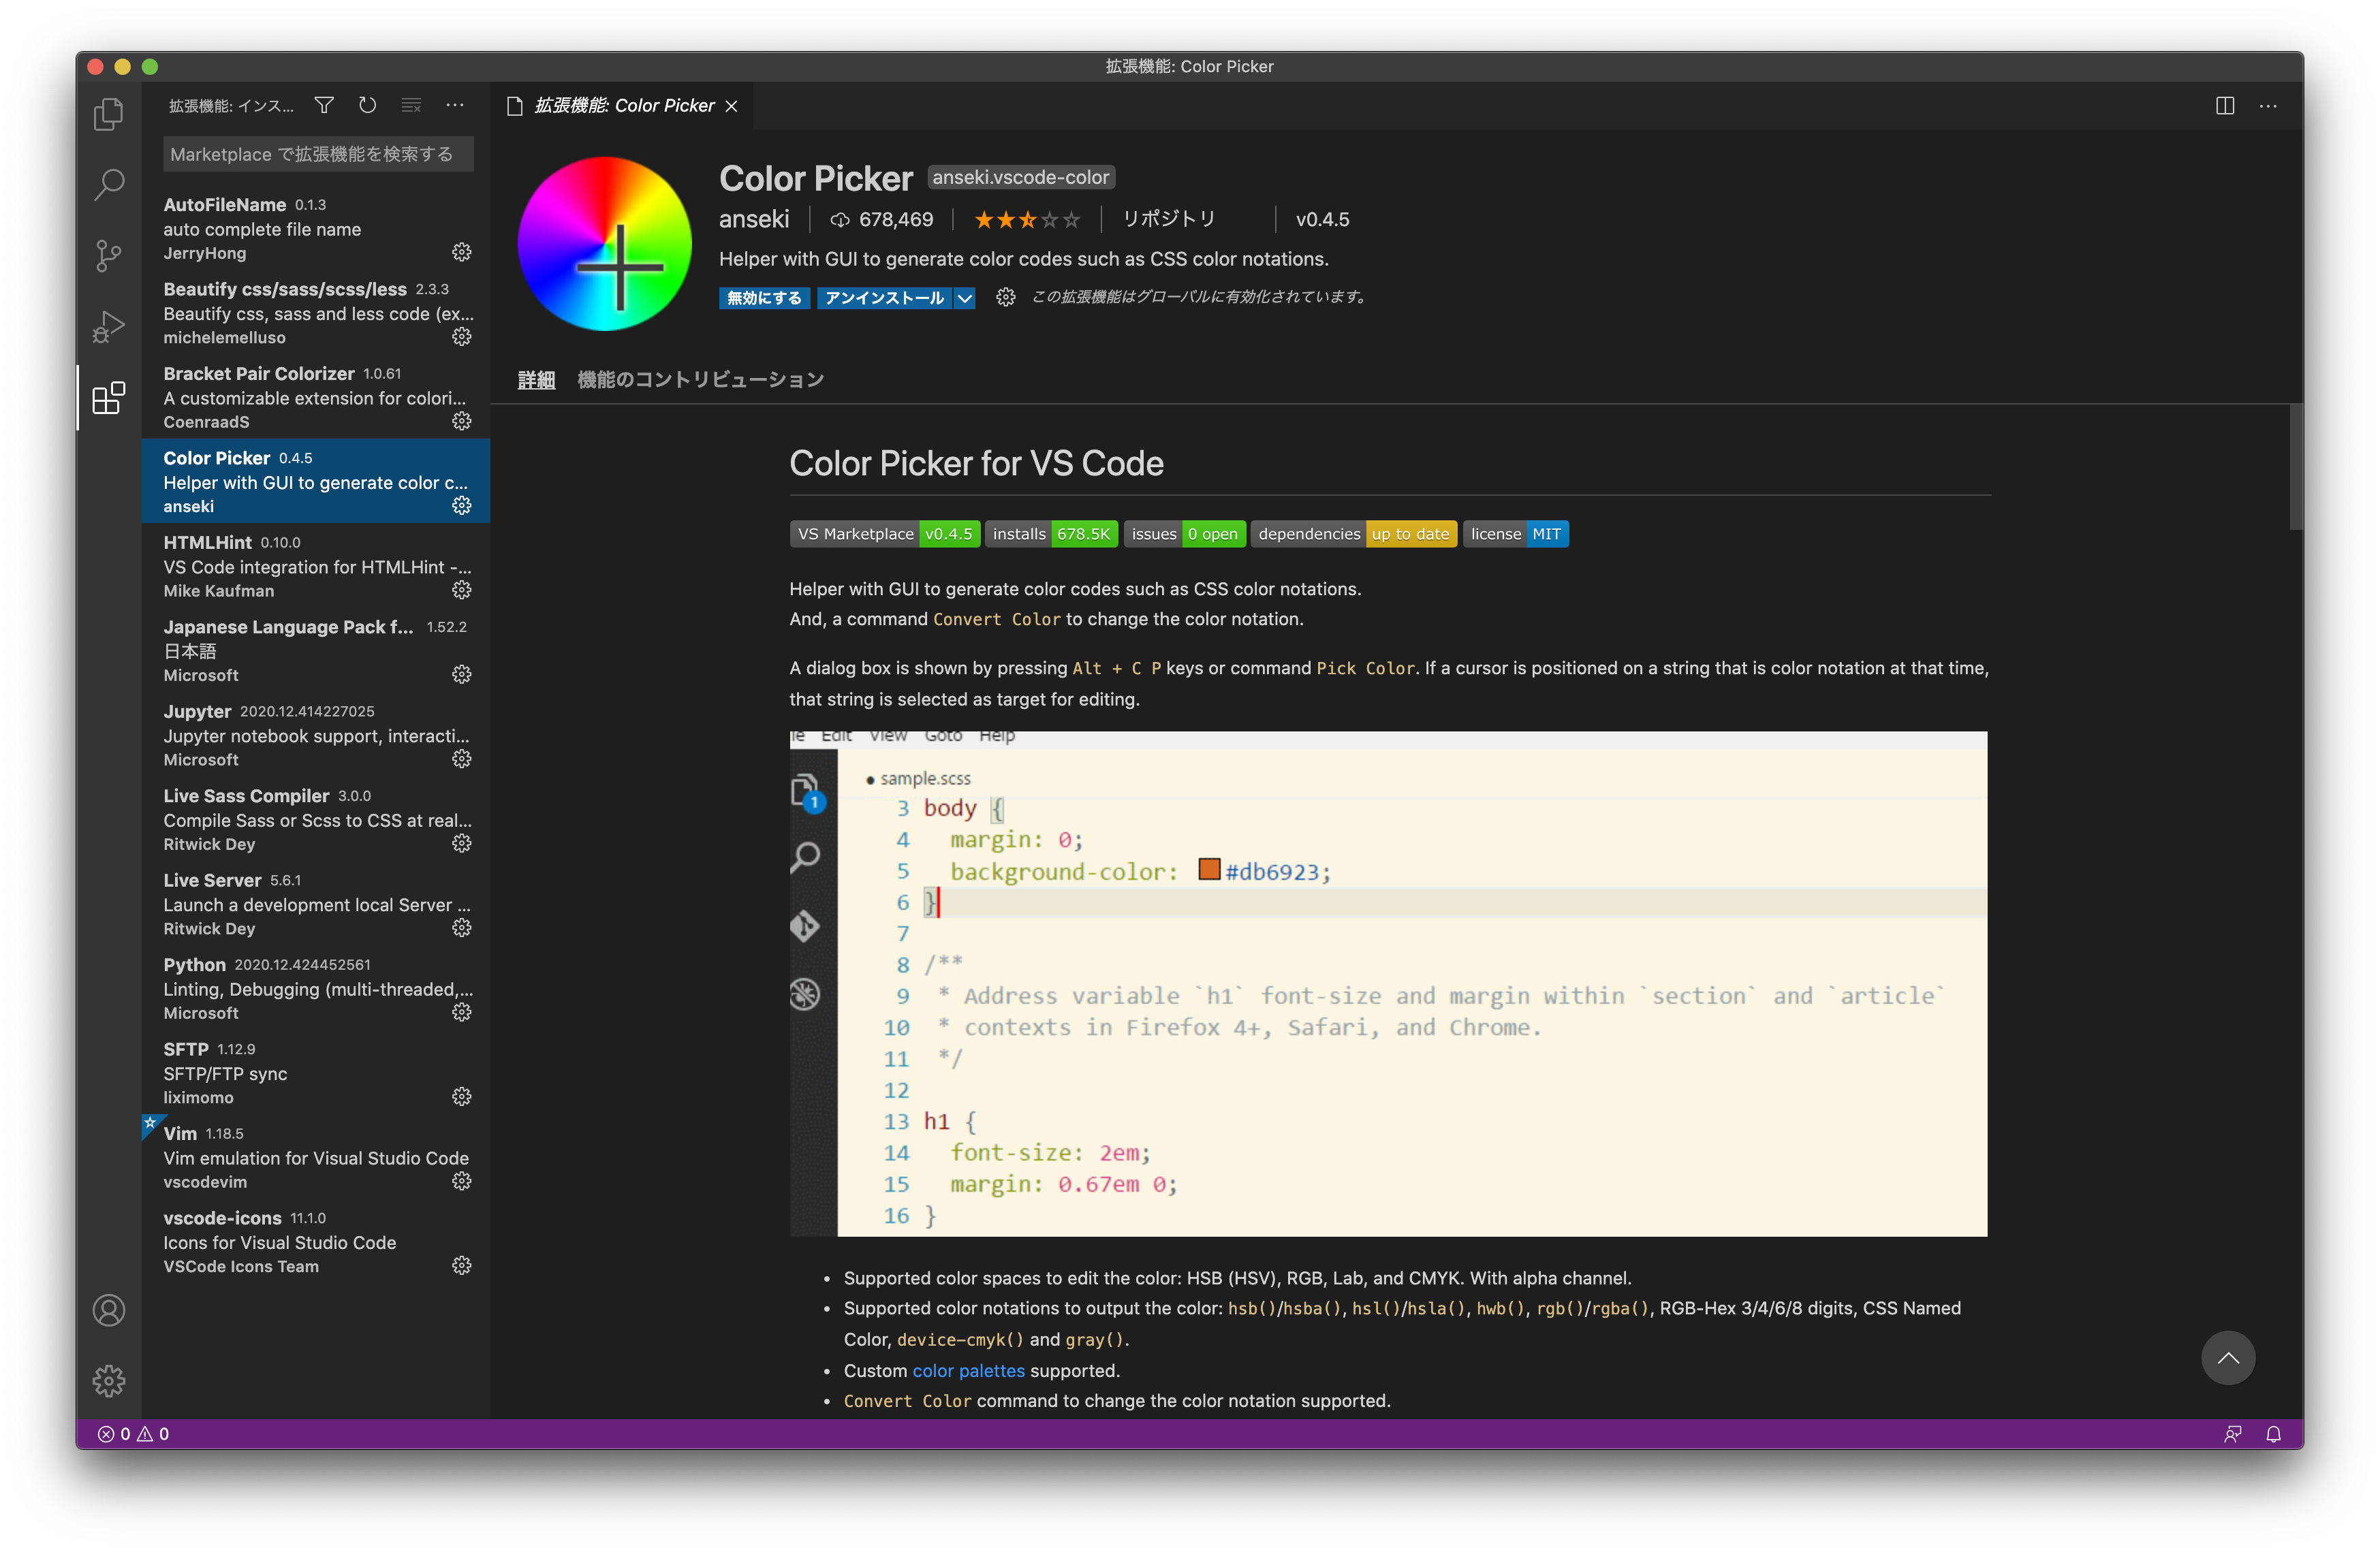Select the Extensions view icon

[108, 398]
